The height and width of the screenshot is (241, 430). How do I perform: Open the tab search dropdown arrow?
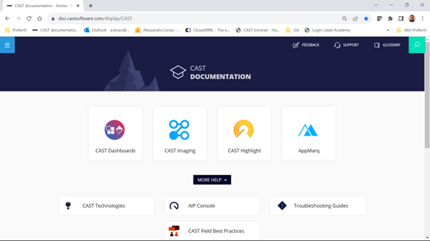(x=376, y=5)
